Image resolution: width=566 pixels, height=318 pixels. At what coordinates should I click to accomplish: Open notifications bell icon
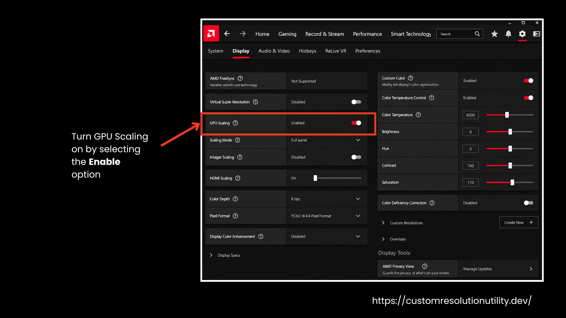pyautogui.click(x=508, y=34)
